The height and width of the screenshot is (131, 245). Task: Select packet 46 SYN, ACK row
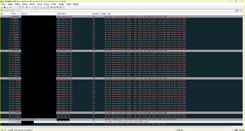tap(121, 119)
